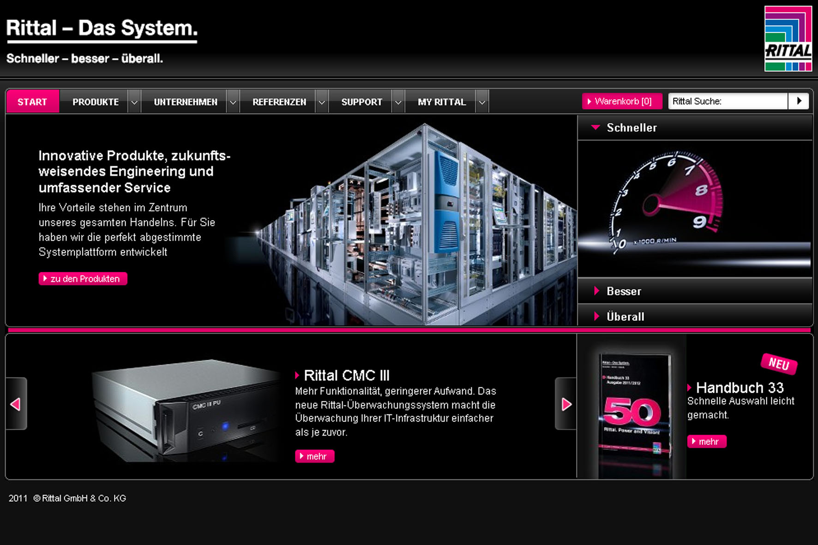Click the 'Innovative Produkte' headline text
818x545 pixels.
coord(134,171)
